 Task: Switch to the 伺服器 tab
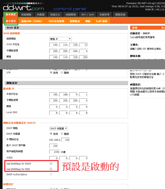[41, 14]
